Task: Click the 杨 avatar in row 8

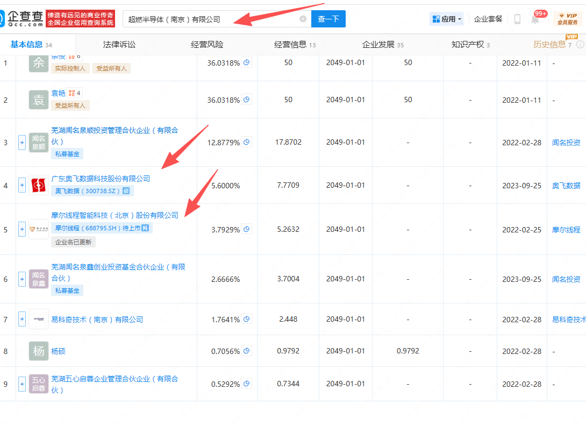Action: coord(39,351)
